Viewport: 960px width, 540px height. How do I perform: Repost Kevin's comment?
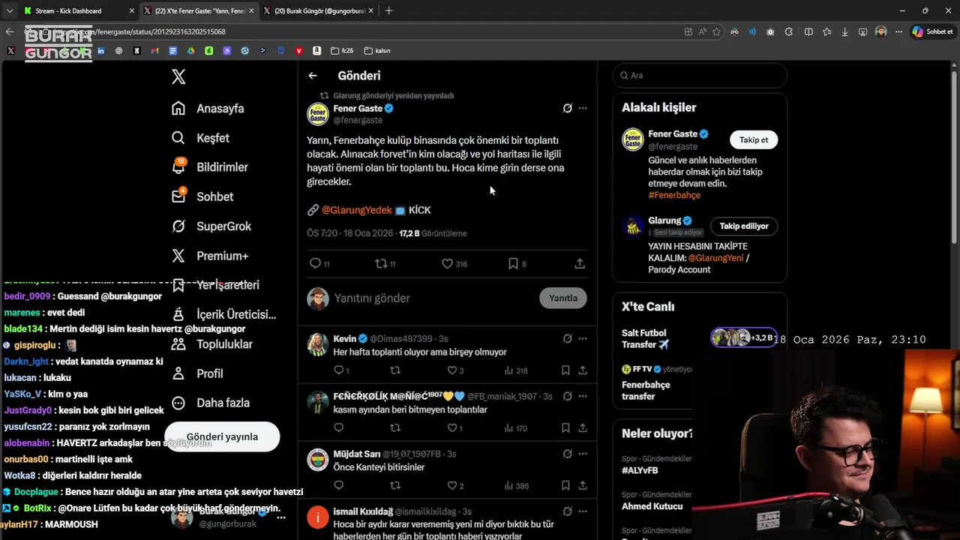tap(395, 370)
